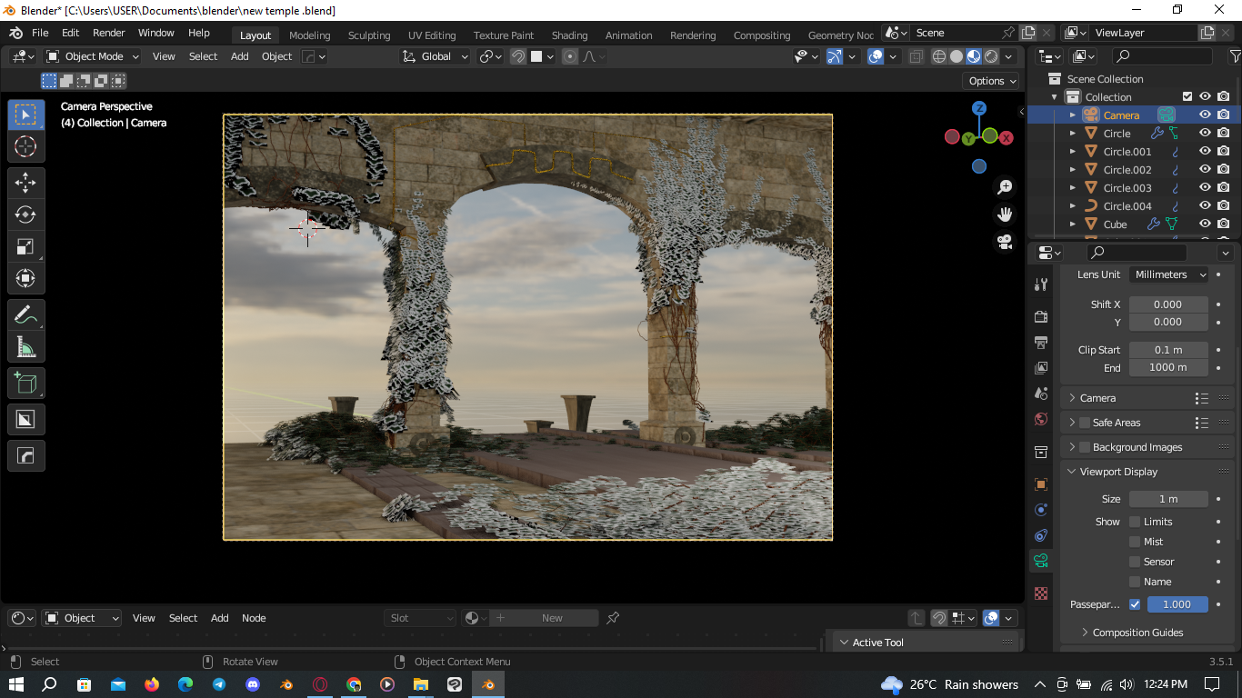Image resolution: width=1242 pixels, height=698 pixels.
Task: Pick the Rotate tool in toolbar
Action: (25, 214)
